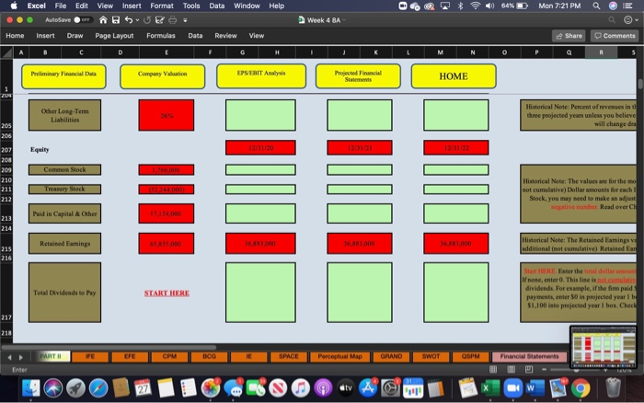
Task: Select all cells with corner triangle
Action: click(x=6, y=52)
